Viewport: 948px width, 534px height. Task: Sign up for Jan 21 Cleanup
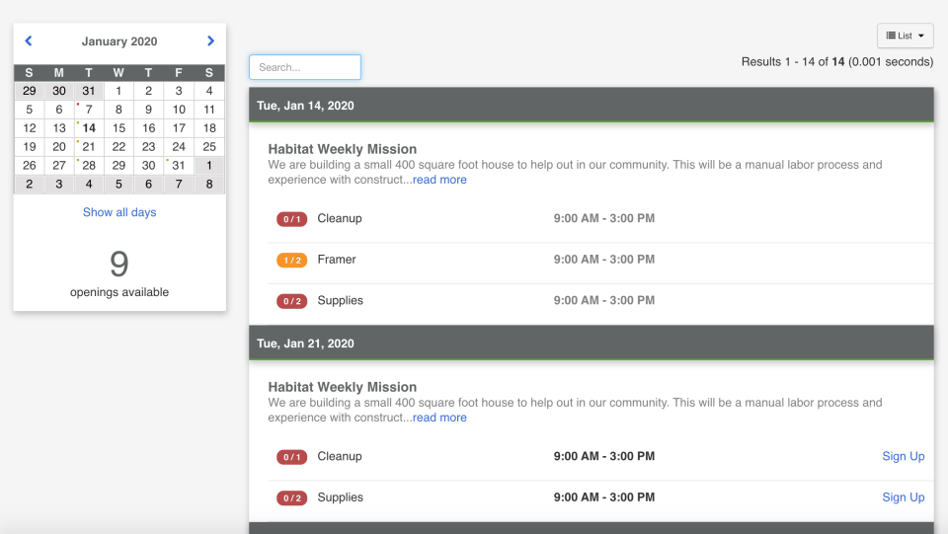pos(903,456)
